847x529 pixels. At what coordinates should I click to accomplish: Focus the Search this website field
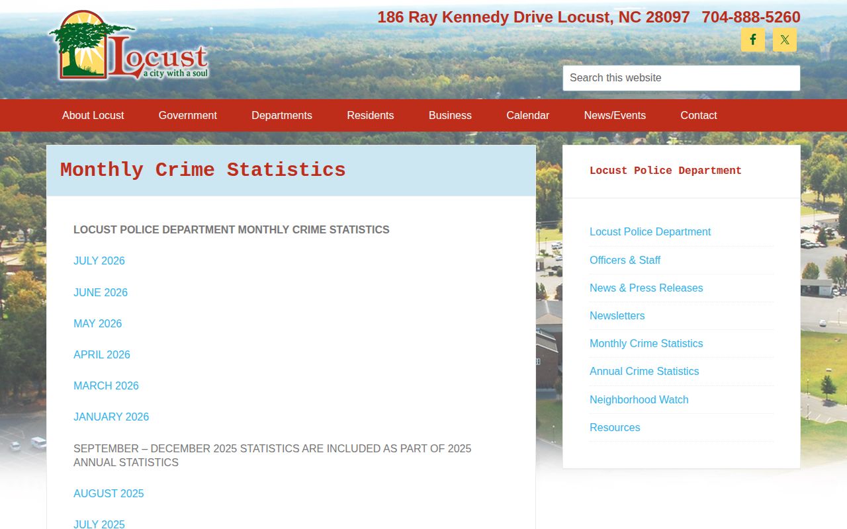pyautogui.click(x=681, y=78)
